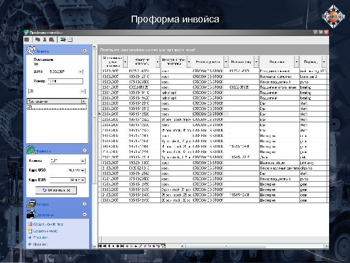Click the update exchange rate button
Viewport: 350px width, 263px height.
tap(56, 190)
